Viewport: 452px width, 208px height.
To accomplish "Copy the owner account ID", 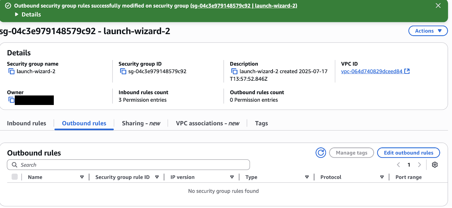I will 11,100.
